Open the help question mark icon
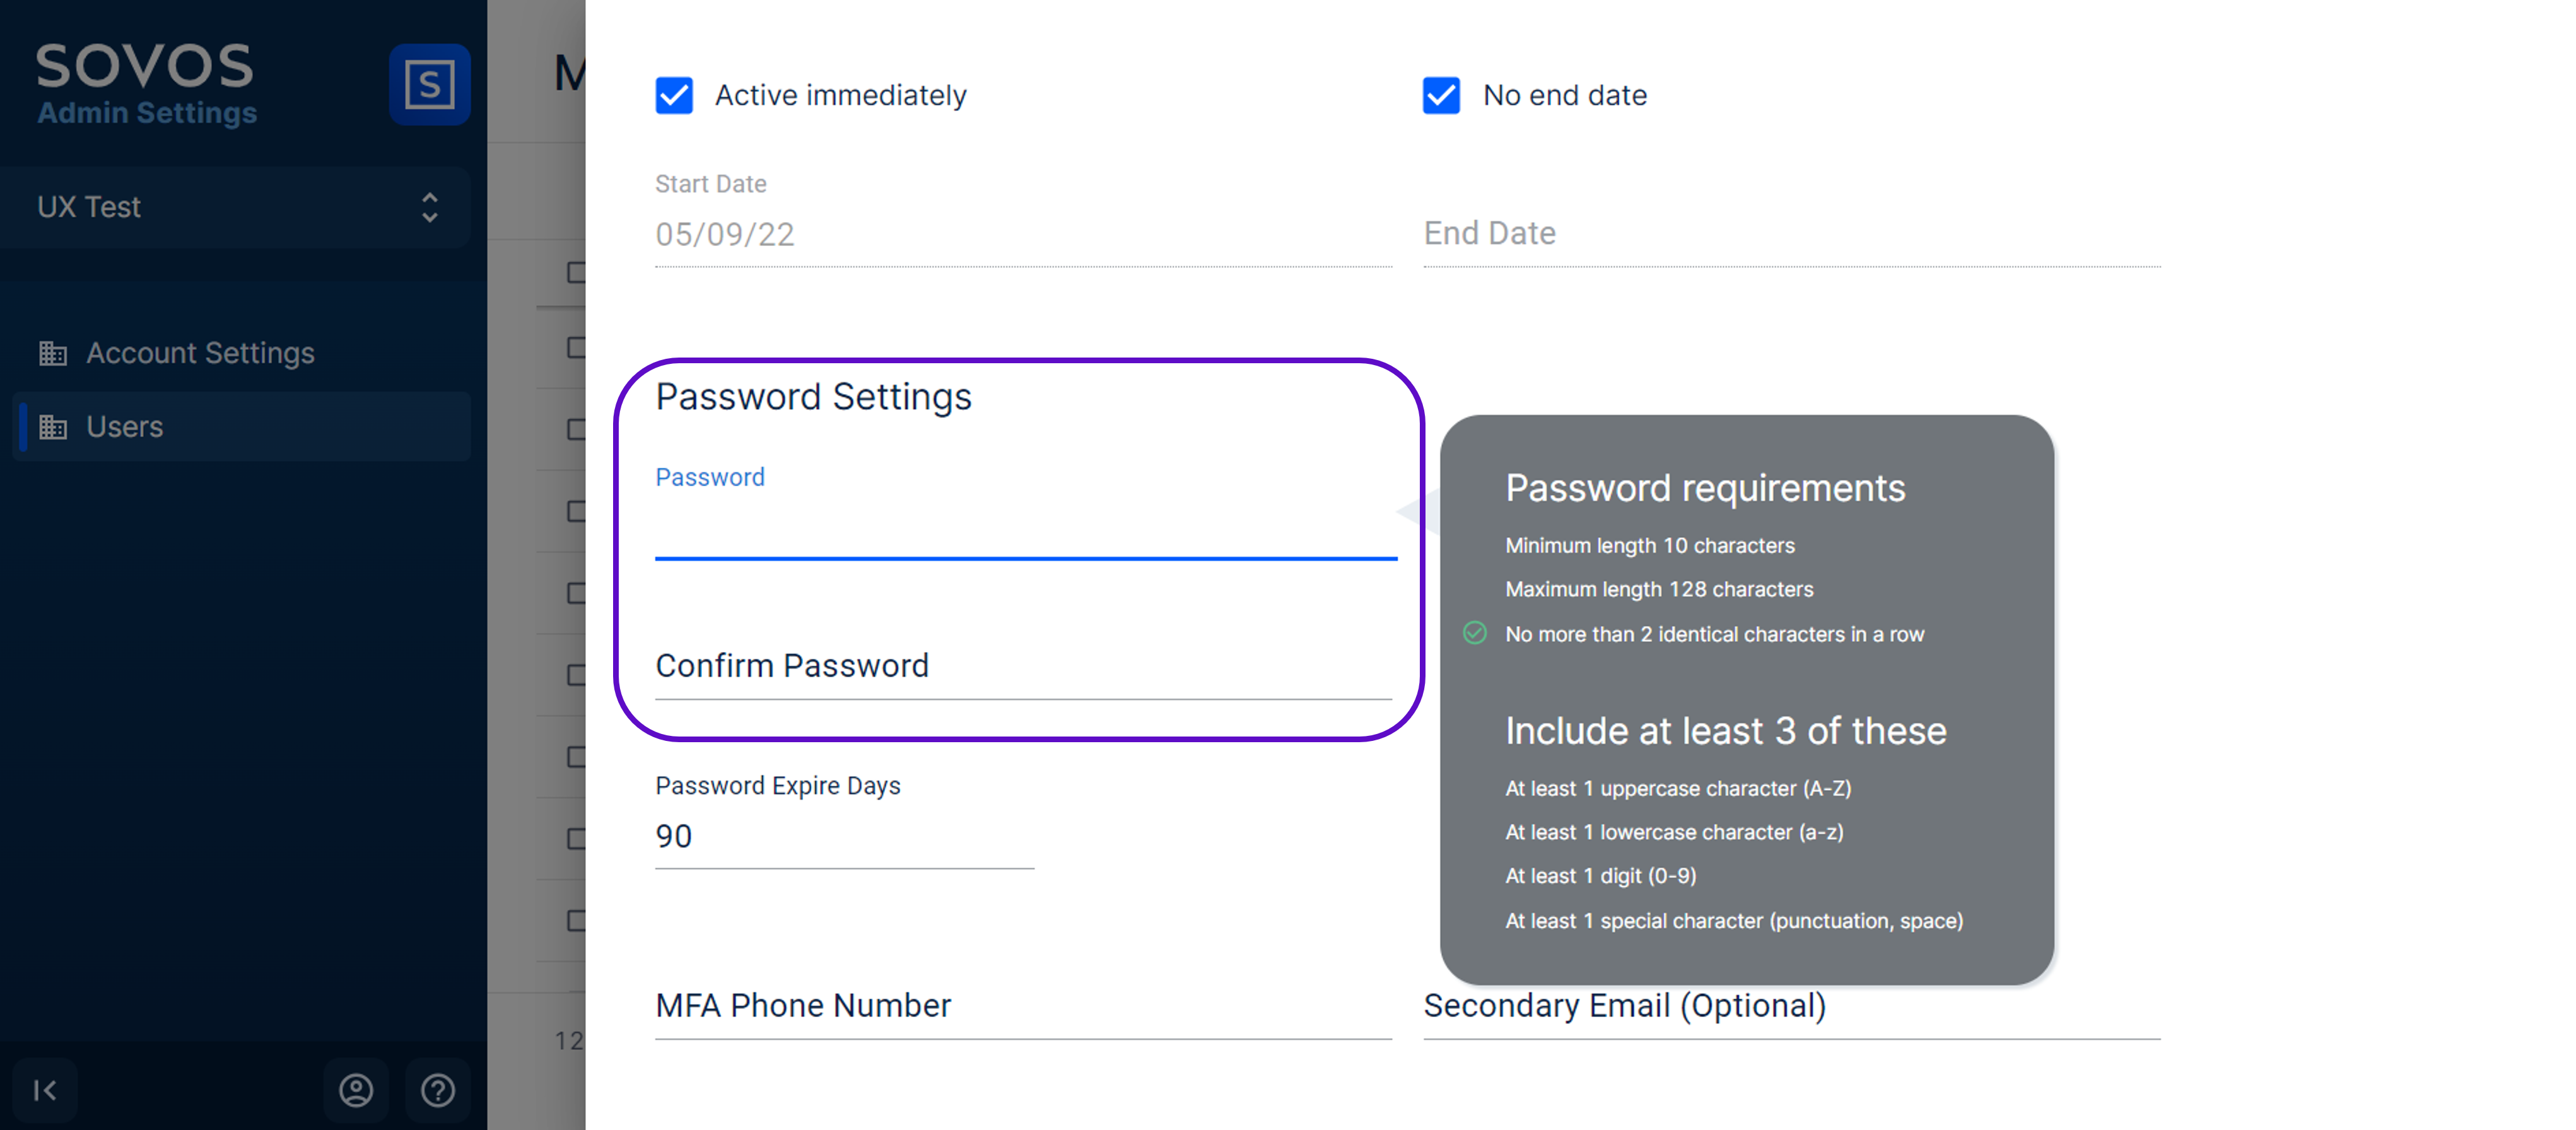 tap(438, 1089)
